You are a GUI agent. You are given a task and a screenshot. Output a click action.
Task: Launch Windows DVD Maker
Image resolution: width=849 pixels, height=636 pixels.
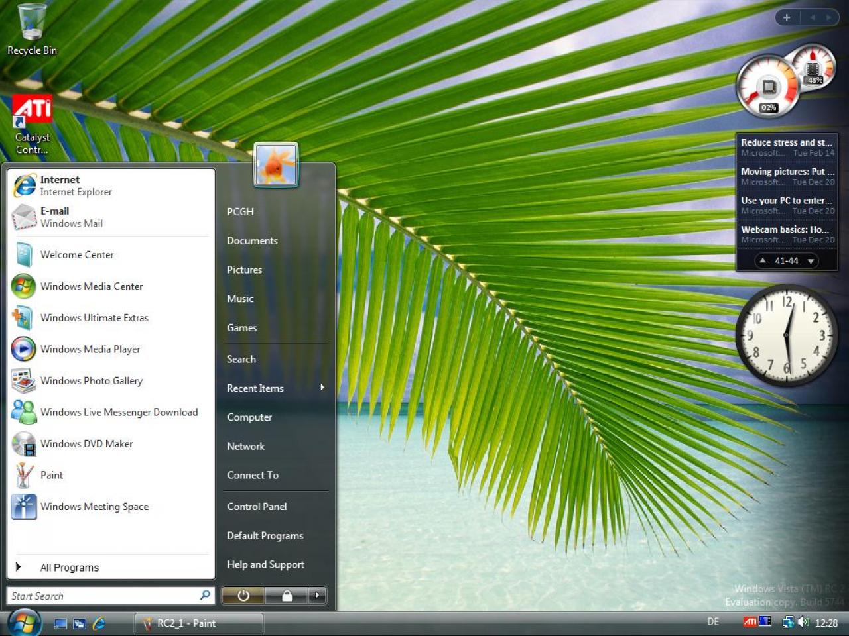tap(111, 444)
